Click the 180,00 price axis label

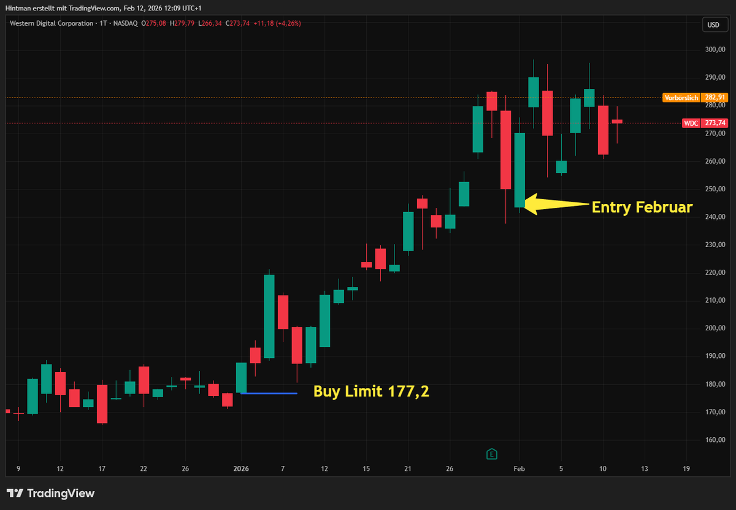(716, 384)
